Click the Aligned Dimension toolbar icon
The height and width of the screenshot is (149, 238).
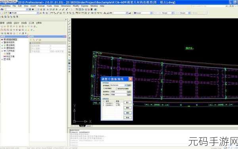tap(55, 13)
